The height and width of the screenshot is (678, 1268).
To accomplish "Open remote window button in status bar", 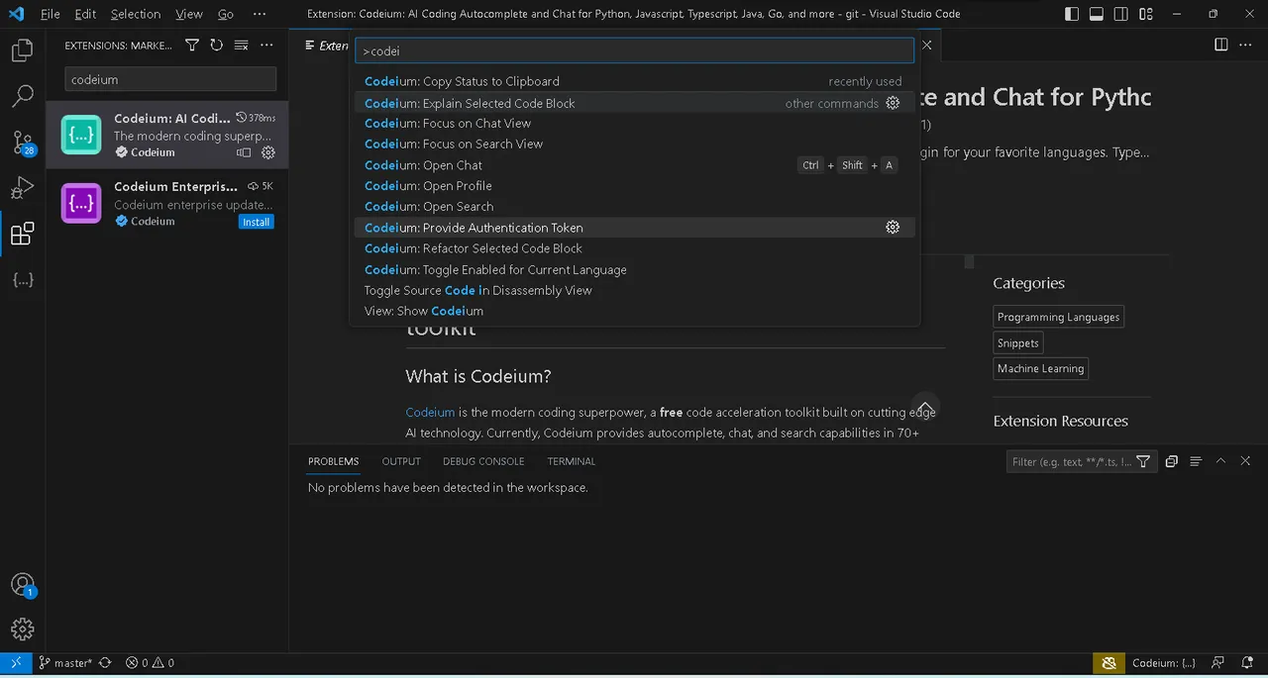I will tap(15, 663).
